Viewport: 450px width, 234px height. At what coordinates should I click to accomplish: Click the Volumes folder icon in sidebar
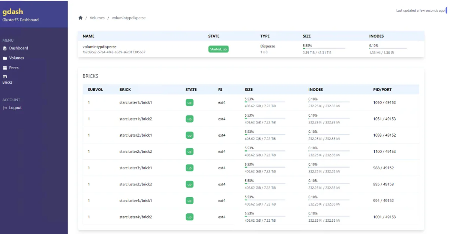point(5,58)
